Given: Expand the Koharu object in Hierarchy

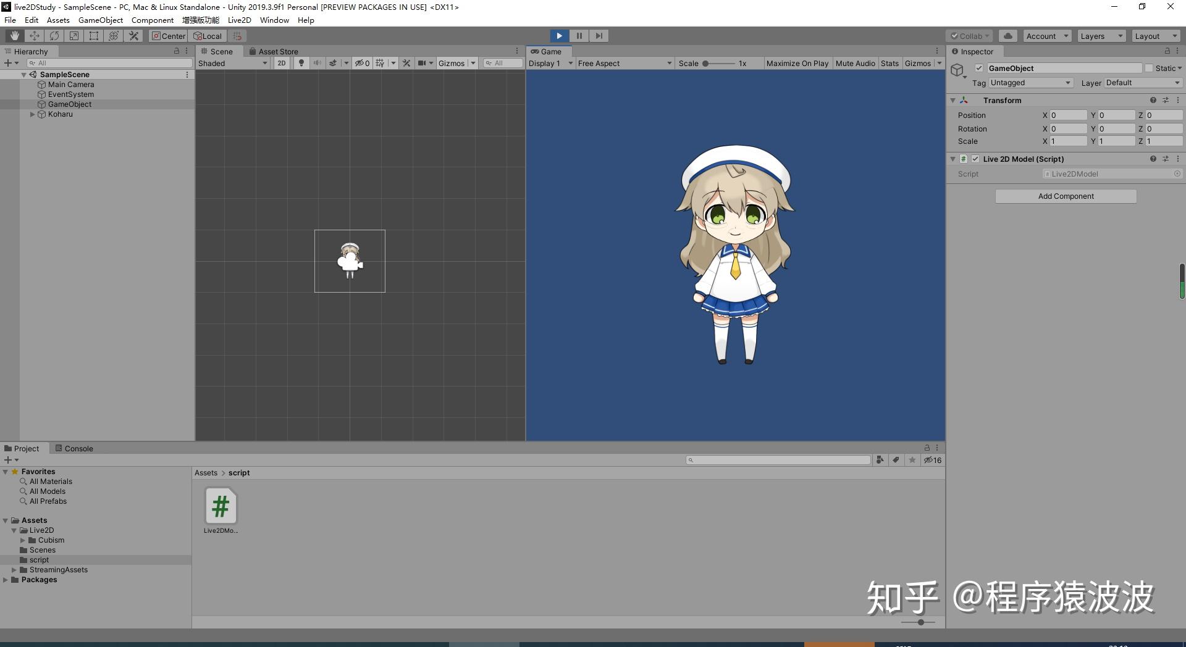Looking at the screenshot, I should tap(32, 114).
